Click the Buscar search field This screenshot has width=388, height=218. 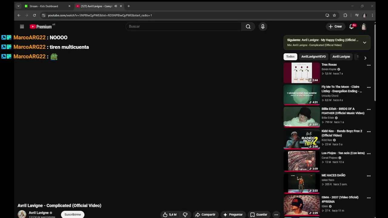[x=183, y=27]
